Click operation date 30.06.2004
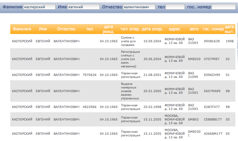 click(152, 59)
